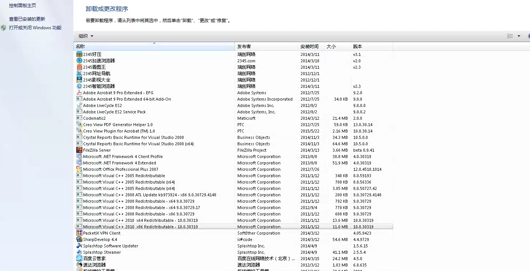Click the 2345网址导航 icon
This screenshot has width=530, height=271.
click(79, 74)
